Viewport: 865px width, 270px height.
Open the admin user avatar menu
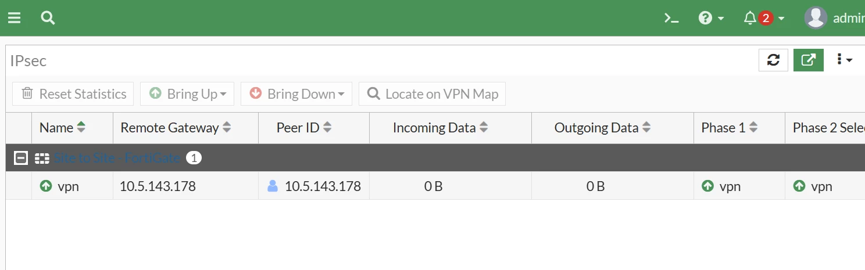816,18
